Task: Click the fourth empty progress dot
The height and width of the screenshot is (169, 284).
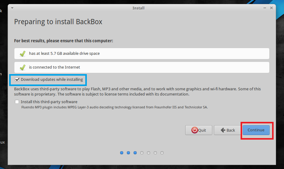Action: coord(142,153)
